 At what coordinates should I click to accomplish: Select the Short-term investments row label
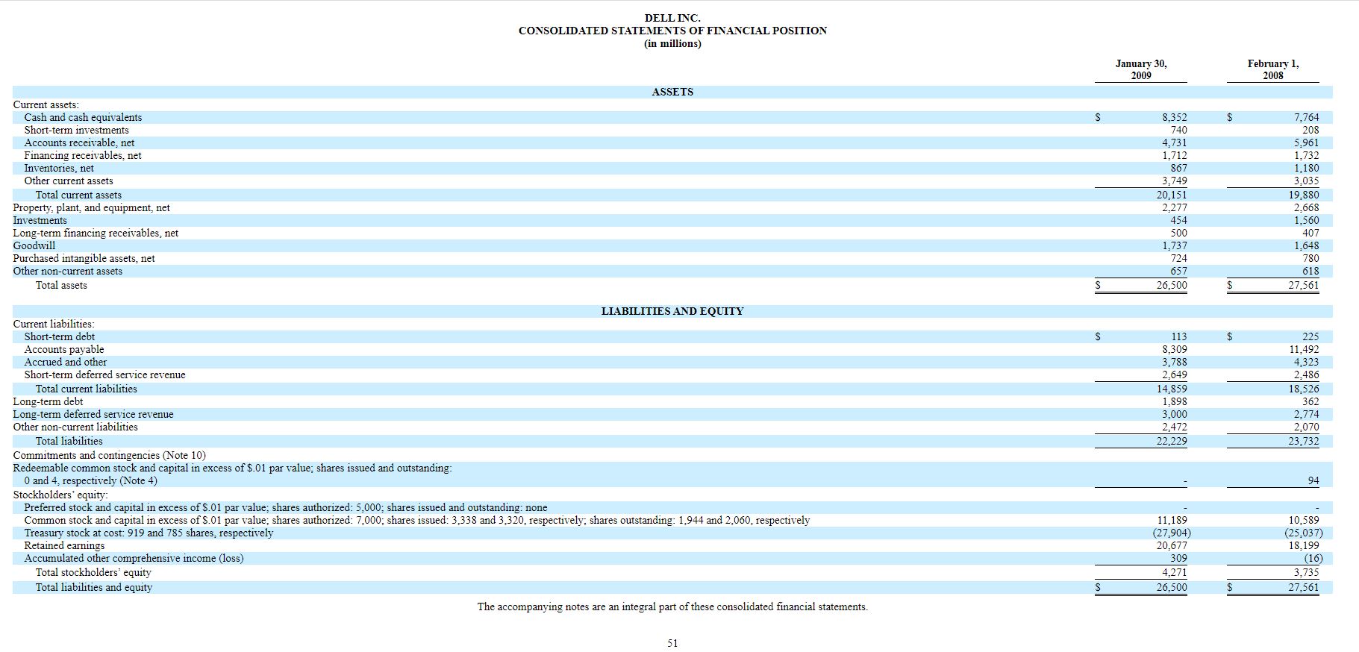click(x=76, y=130)
